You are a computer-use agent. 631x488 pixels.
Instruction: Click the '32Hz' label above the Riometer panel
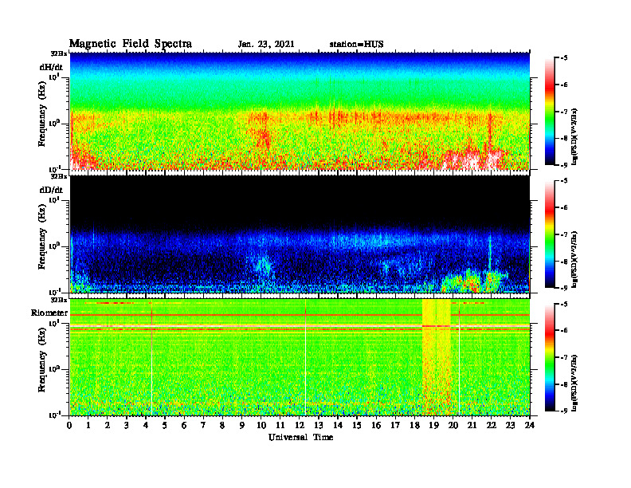click(x=59, y=300)
